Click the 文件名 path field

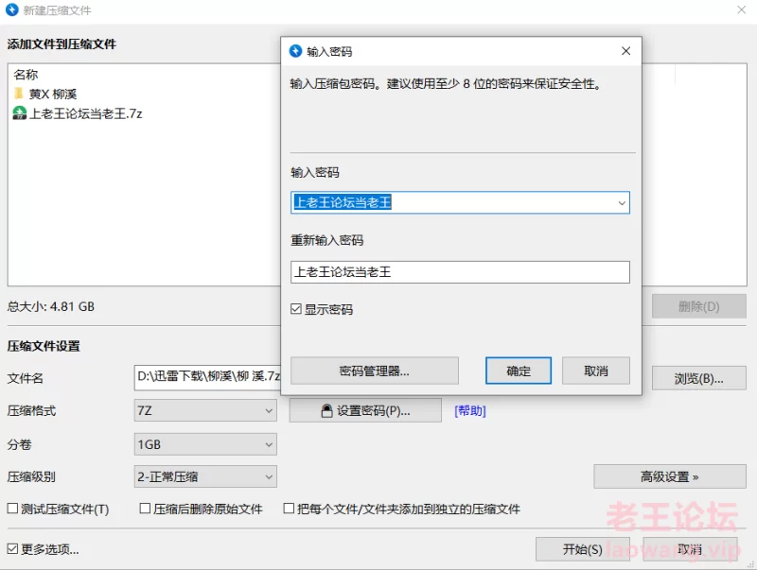pyautogui.click(x=207, y=377)
